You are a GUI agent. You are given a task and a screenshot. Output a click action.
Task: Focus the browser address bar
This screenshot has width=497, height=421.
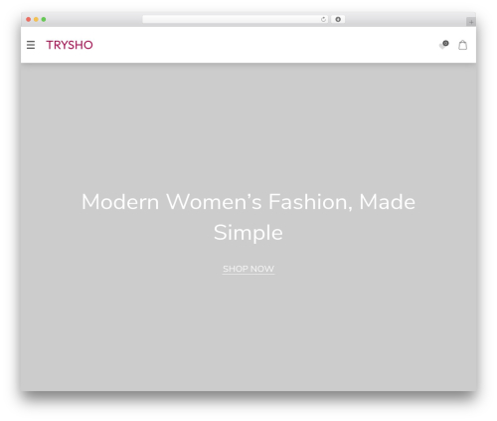point(236,19)
